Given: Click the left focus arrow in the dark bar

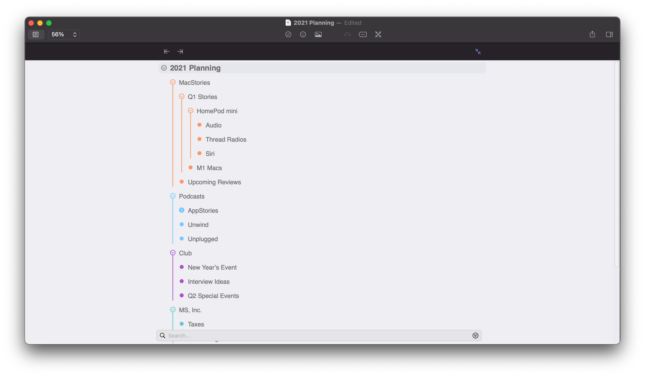Looking at the screenshot, I should [x=166, y=51].
